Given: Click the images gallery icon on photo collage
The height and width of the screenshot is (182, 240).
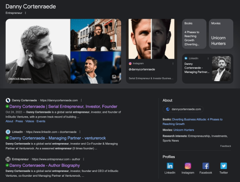Looking at the screenshot, I should coord(114,77).
